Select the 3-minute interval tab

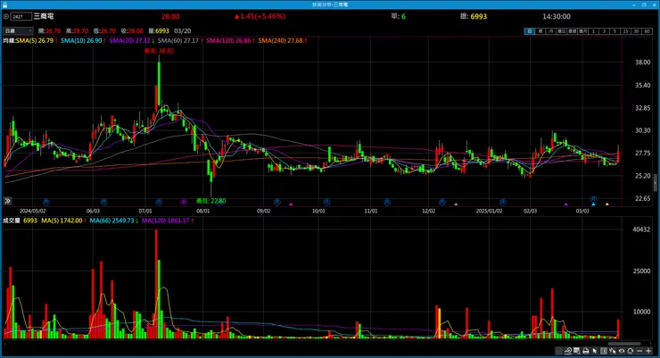click(x=604, y=31)
